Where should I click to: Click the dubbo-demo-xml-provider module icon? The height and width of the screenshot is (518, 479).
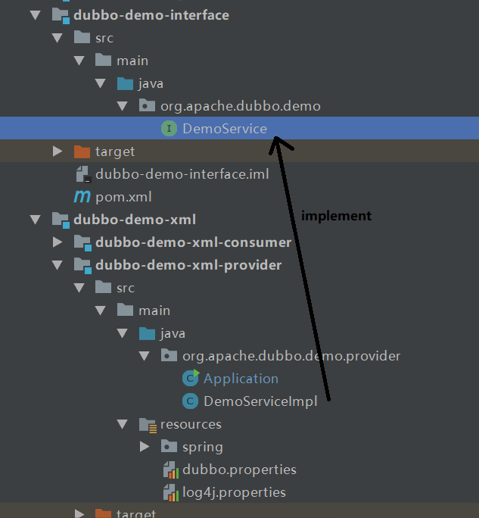click(82, 266)
